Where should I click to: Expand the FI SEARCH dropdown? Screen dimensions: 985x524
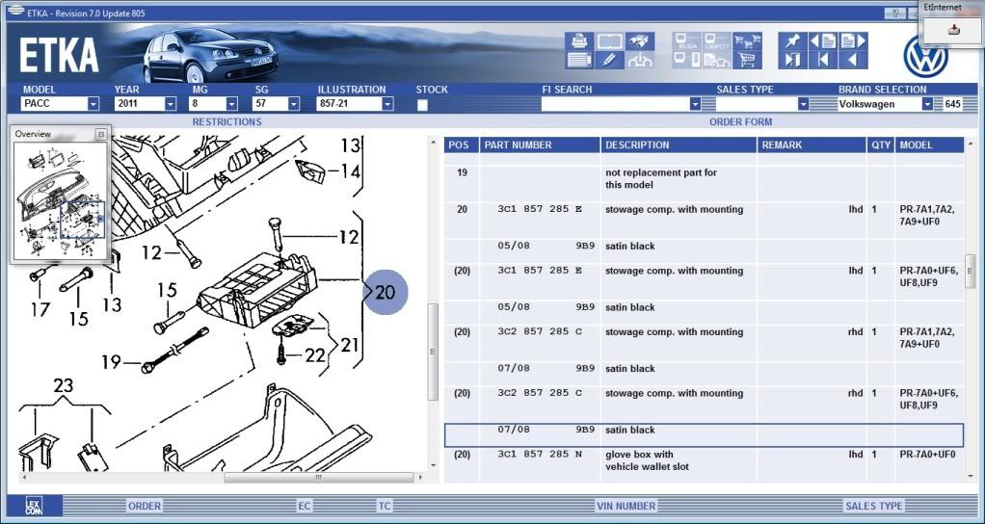pos(695,104)
